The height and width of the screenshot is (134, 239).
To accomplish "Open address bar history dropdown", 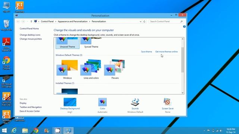I will 140,22.
